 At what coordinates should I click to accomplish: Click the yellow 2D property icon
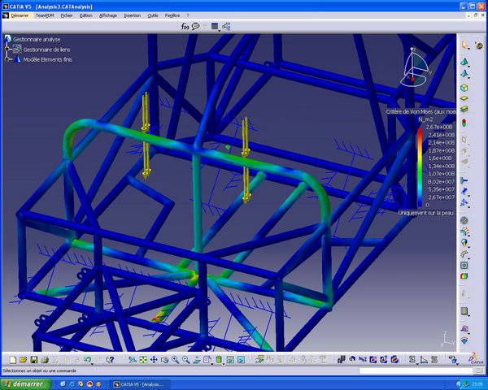click(x=464, y=98)
